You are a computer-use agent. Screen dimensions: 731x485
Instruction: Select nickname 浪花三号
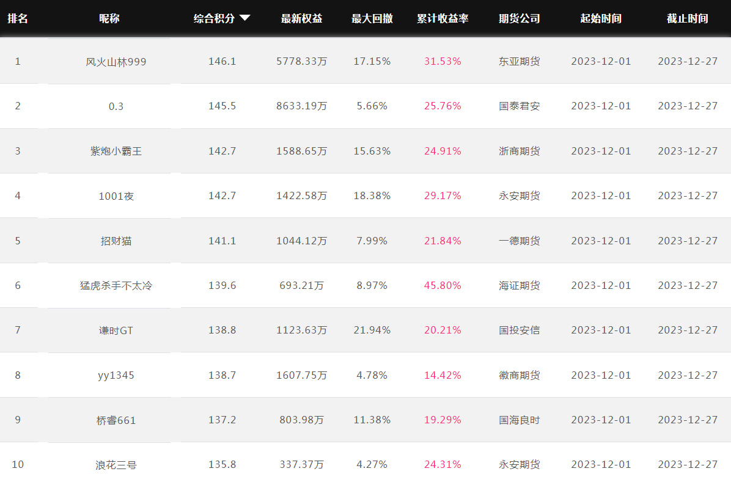(116, 465)
